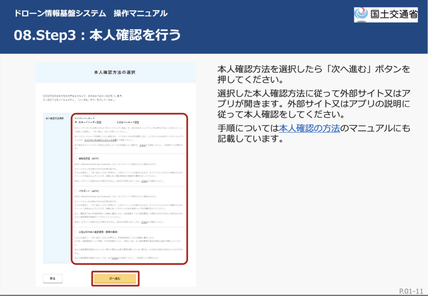Open こちら link in 運転免許証 section
428x296 pixels.
(x=144, y=181)
